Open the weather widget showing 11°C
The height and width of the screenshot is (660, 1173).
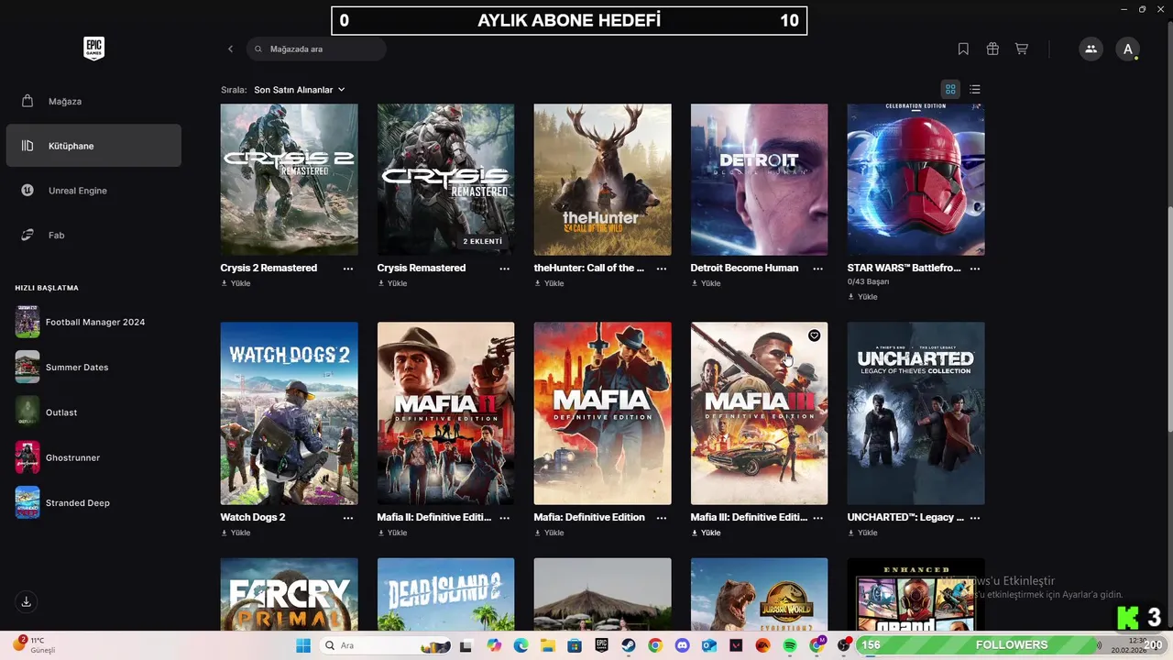pyautogui.click(x=34, y=644)
